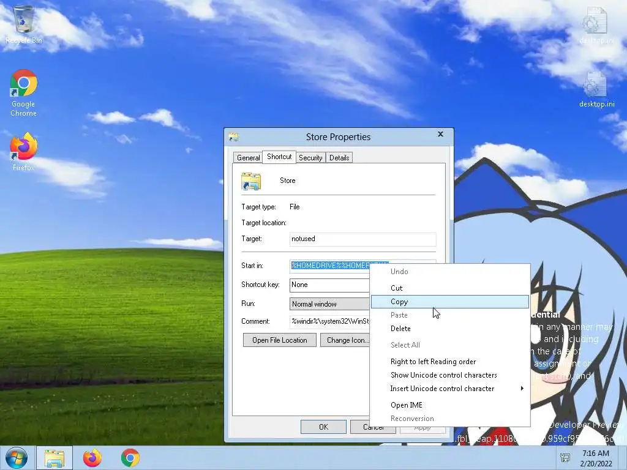Click the Open File Location button

pos(279,340)
